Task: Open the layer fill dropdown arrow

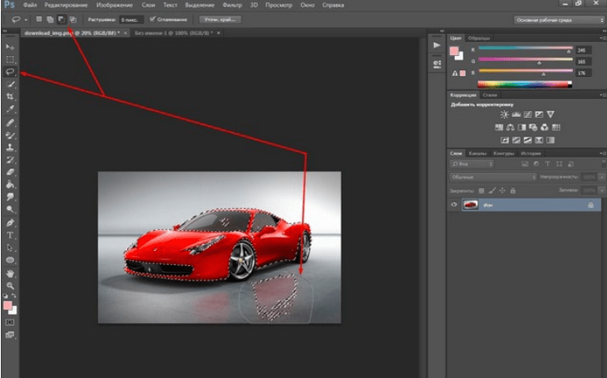Action: [x=602, y=191]
